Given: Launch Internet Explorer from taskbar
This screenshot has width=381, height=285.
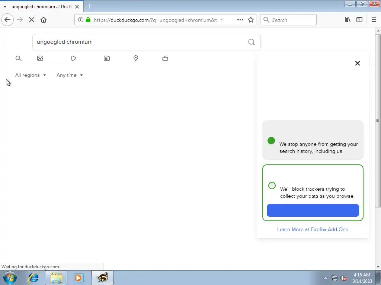Looking at the screenshot, I should tap(33, 278).
